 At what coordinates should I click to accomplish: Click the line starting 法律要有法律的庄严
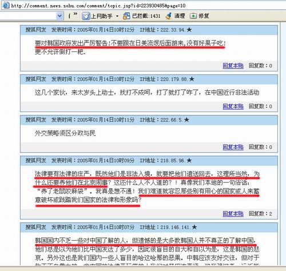point(147,174)
